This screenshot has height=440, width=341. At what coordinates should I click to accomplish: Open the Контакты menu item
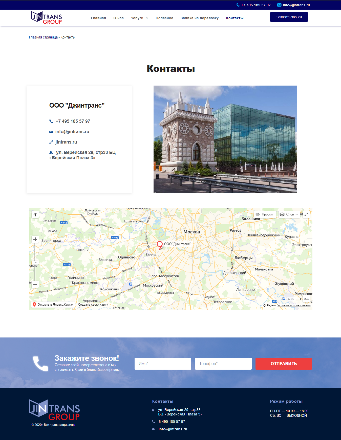(x=235, y=18)
